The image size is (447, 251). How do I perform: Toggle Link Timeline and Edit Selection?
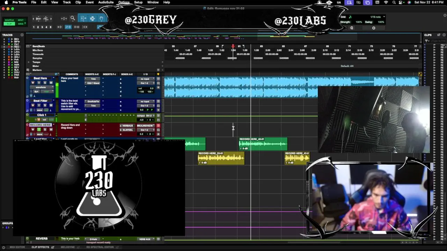tap(68, 27)
